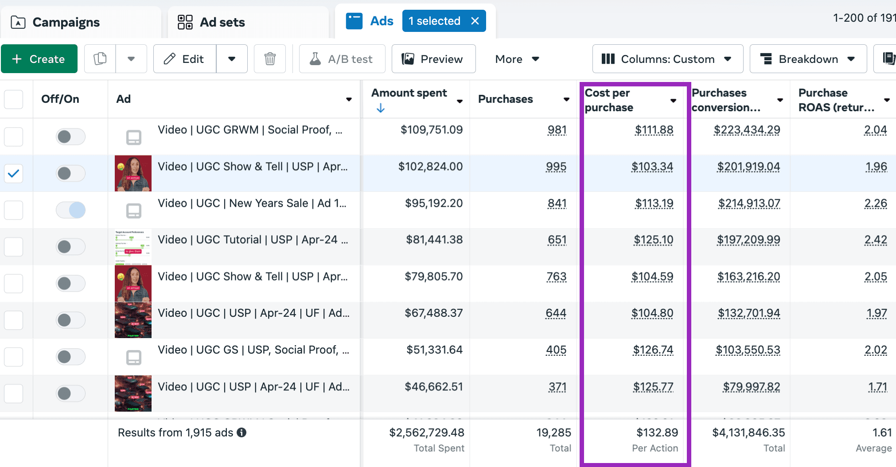
Task: Toggle the $79,805.70 ad on
Action: pos(70,284)
